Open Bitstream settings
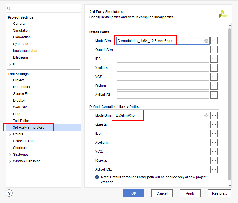 [x=21, y=57]
